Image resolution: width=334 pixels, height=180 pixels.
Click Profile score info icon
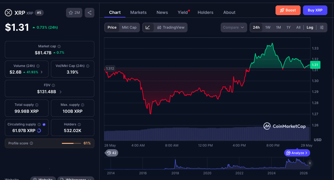point(31,143)
